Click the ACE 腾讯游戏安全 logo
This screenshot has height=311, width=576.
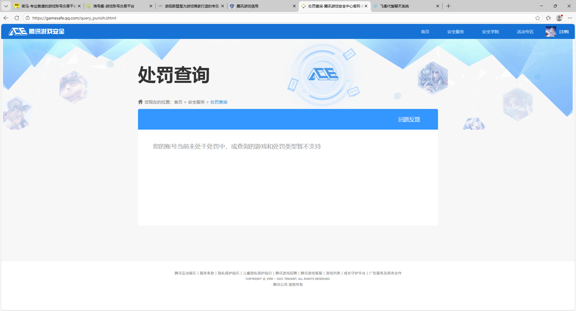coord(36,31)
